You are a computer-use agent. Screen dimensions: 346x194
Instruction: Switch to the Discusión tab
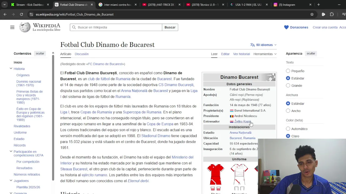tap(82, 54)
